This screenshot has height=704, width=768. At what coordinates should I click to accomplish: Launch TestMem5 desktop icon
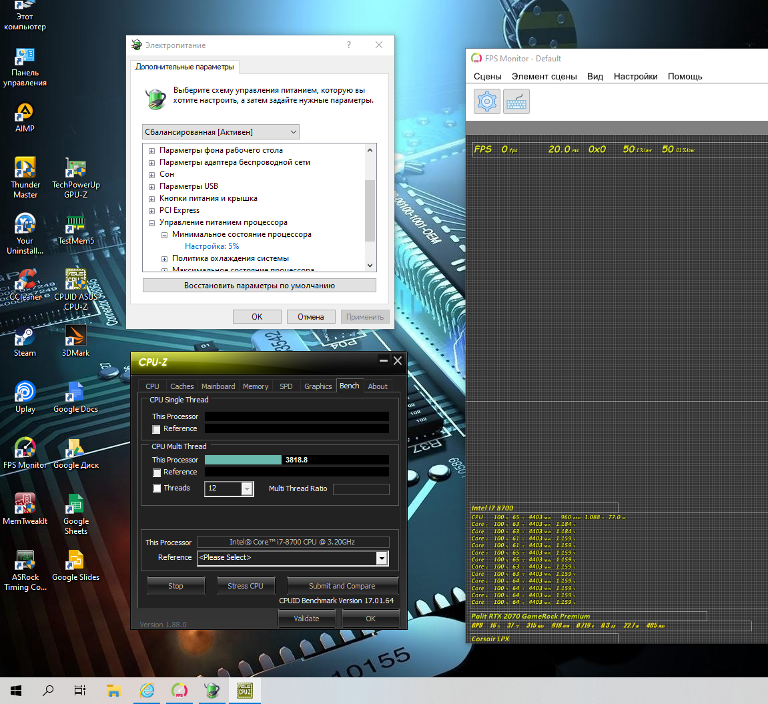point(75,226)
